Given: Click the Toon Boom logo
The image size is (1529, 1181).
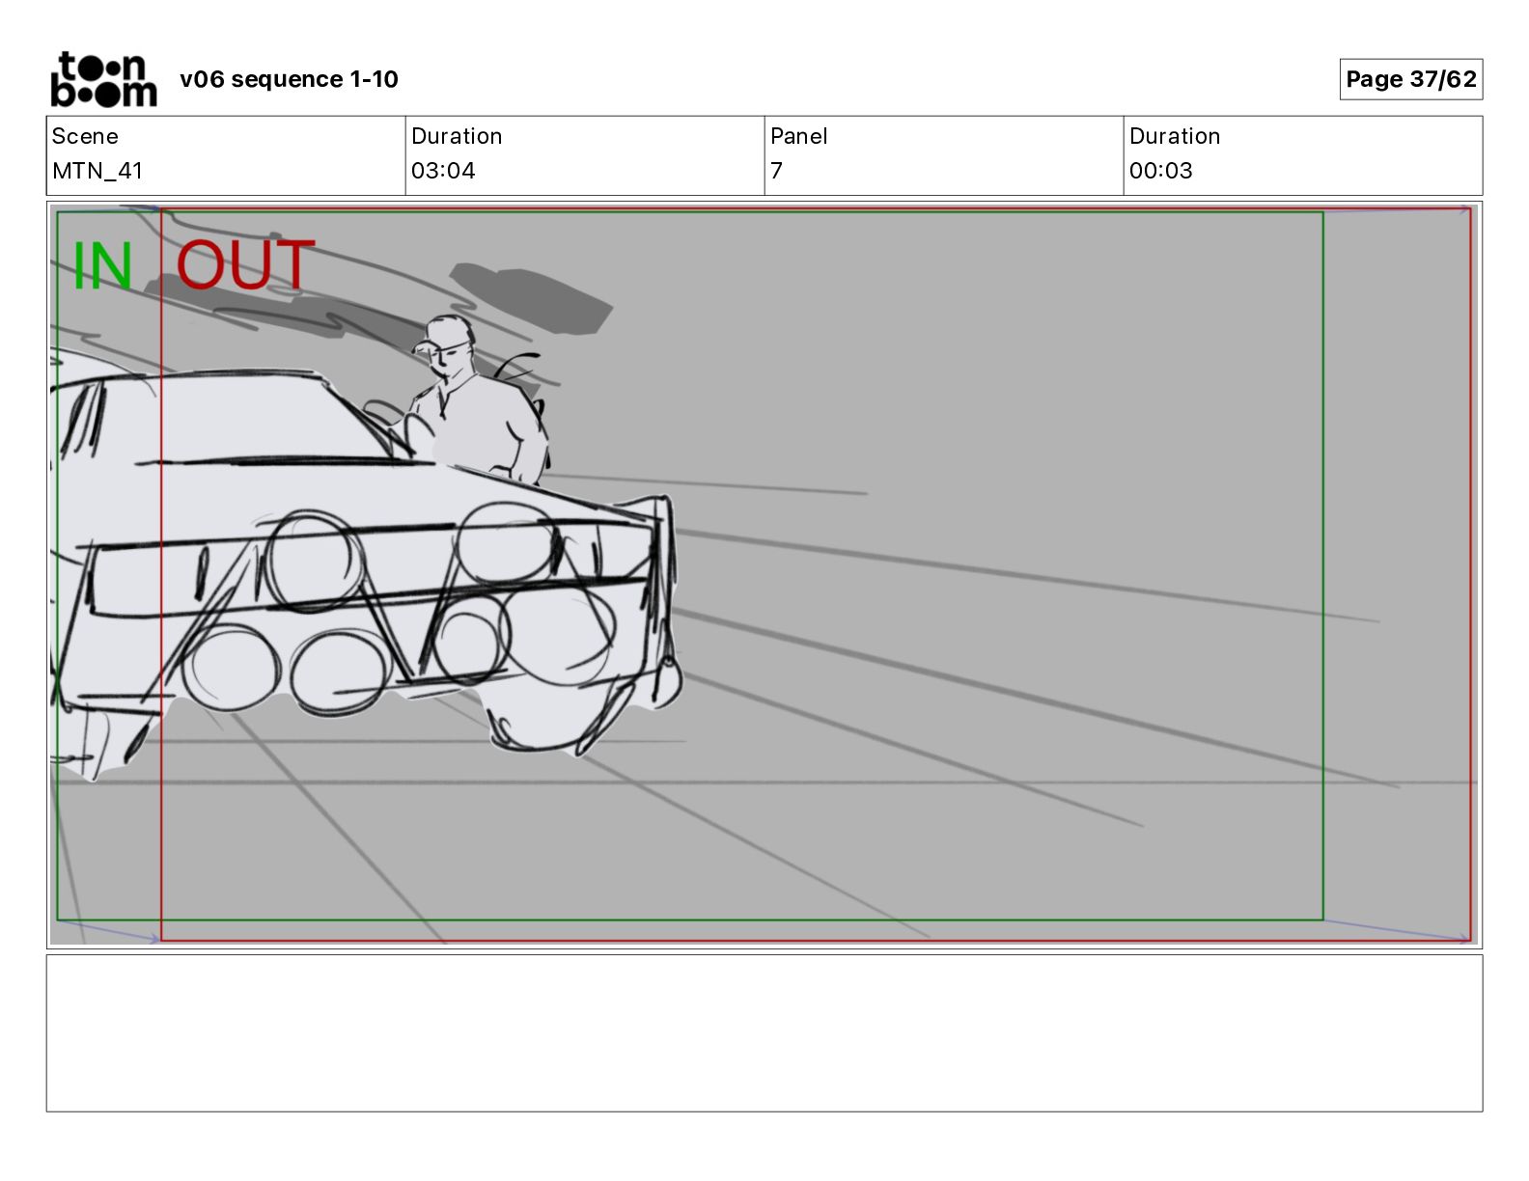Looking at the screenshot, I should click(x=103, y=79).
